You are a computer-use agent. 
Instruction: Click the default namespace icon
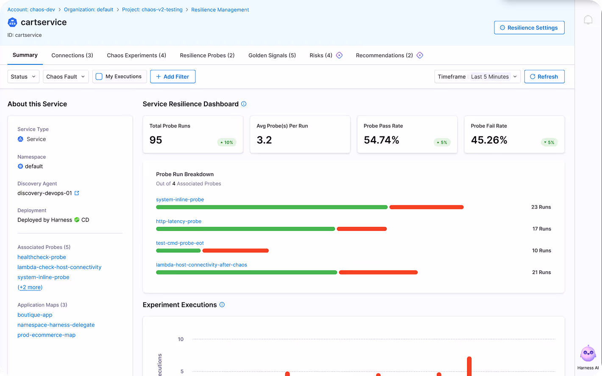click(20, 166)
